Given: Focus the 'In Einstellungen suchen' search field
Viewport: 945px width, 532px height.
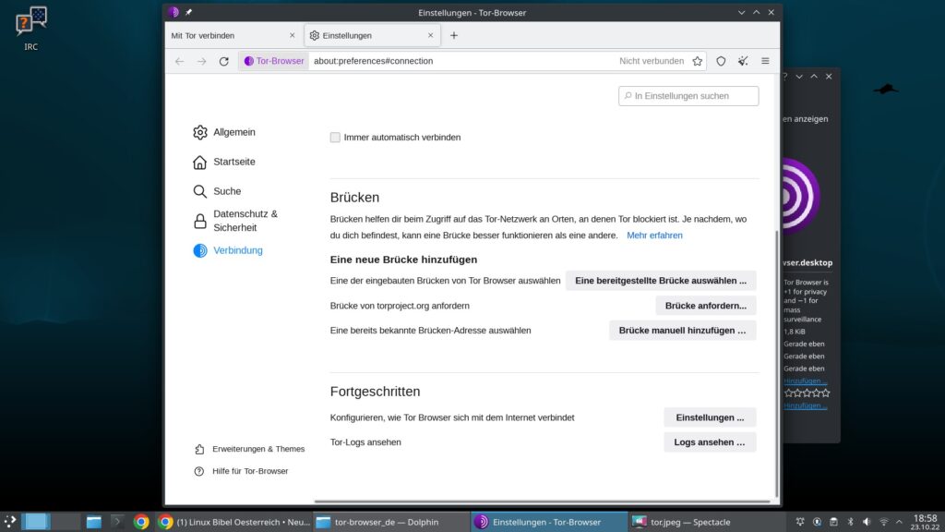Looking at the screenshot, I should click(688, 96).
